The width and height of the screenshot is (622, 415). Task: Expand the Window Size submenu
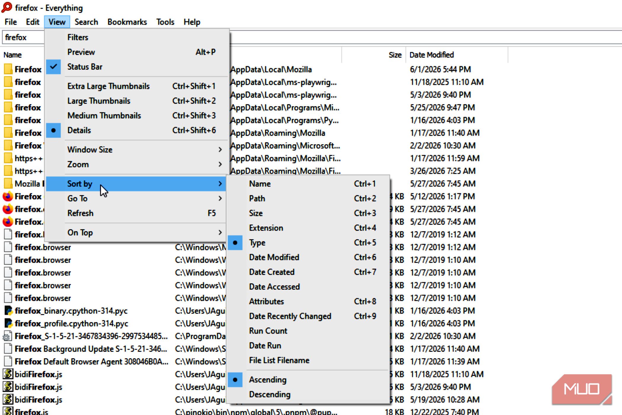point(137,149)
